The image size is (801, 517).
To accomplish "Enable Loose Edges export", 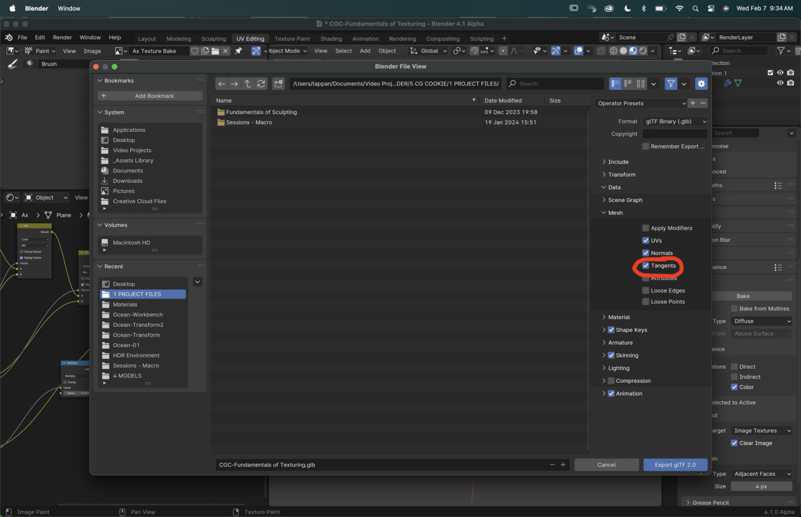I will pos(646,291).
